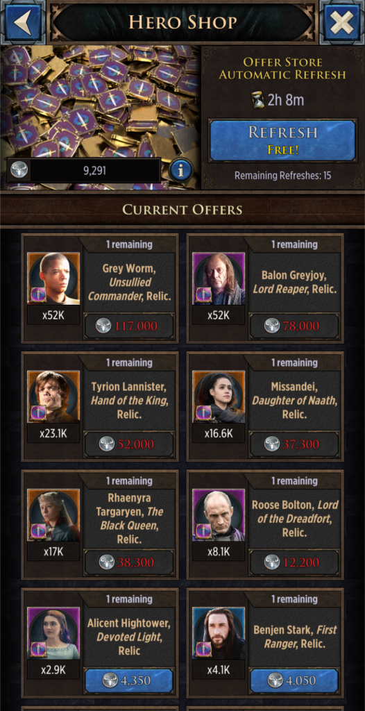Image resolution: width=365 pixels, height=711 pixels.
Task: Select Grey Worm hero portrait
Action: click(x=53, y=278)
